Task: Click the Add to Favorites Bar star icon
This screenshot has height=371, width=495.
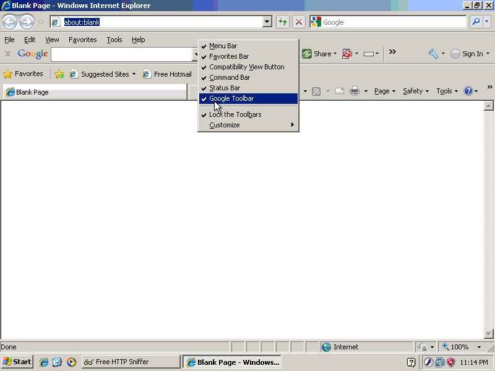Action: [x=59, y=74]
